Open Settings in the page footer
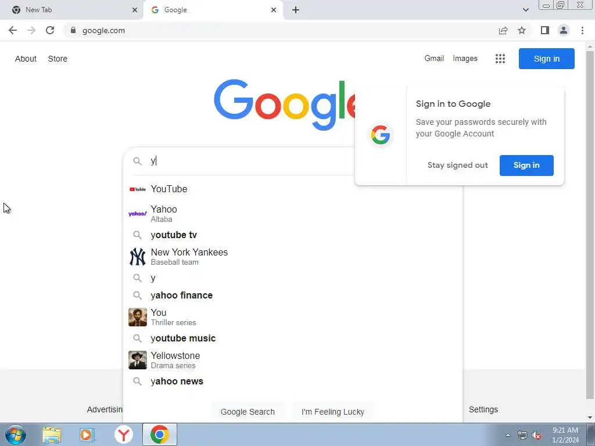Image resolution: width=595 pixels, height=446 pixels. [483, 409]
